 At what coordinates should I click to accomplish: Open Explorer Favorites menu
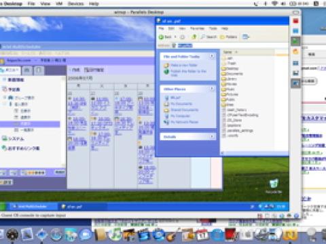197,28
